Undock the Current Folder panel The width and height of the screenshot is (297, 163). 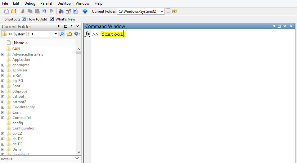(x=71, y=26)
